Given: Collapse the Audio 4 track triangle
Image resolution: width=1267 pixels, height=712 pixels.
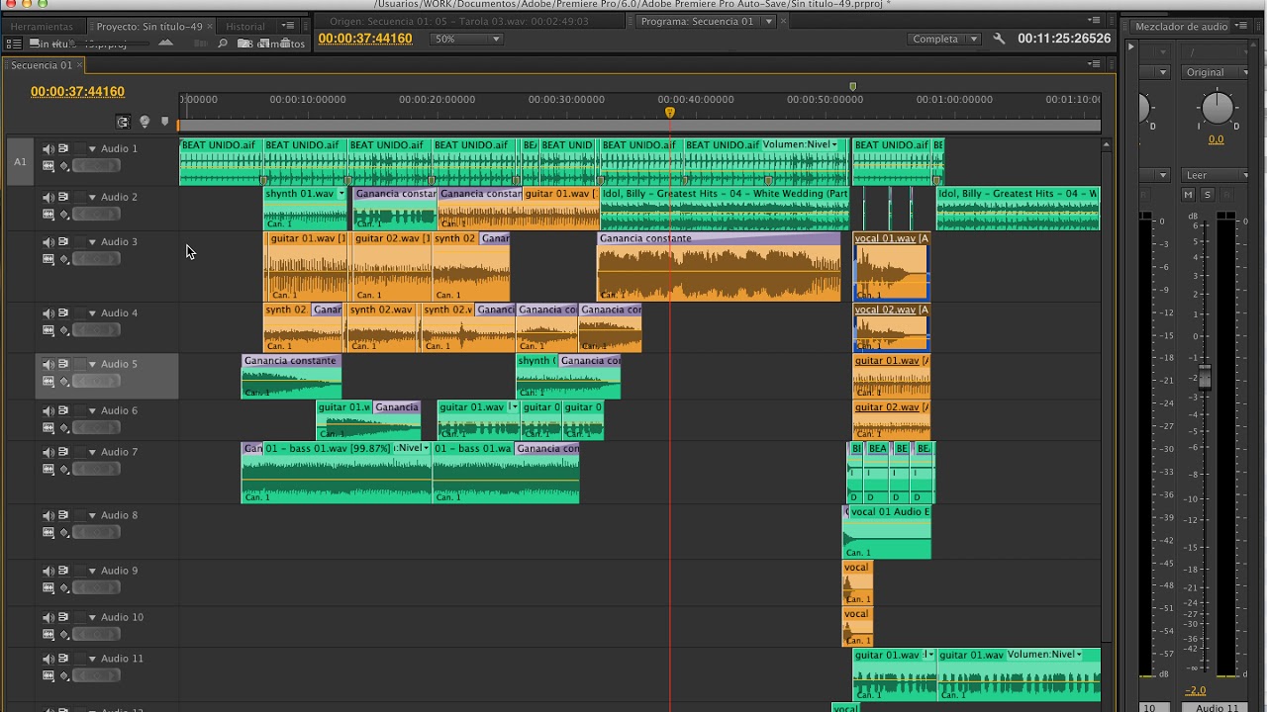Looking at the screenshot, I should (92, 313).
